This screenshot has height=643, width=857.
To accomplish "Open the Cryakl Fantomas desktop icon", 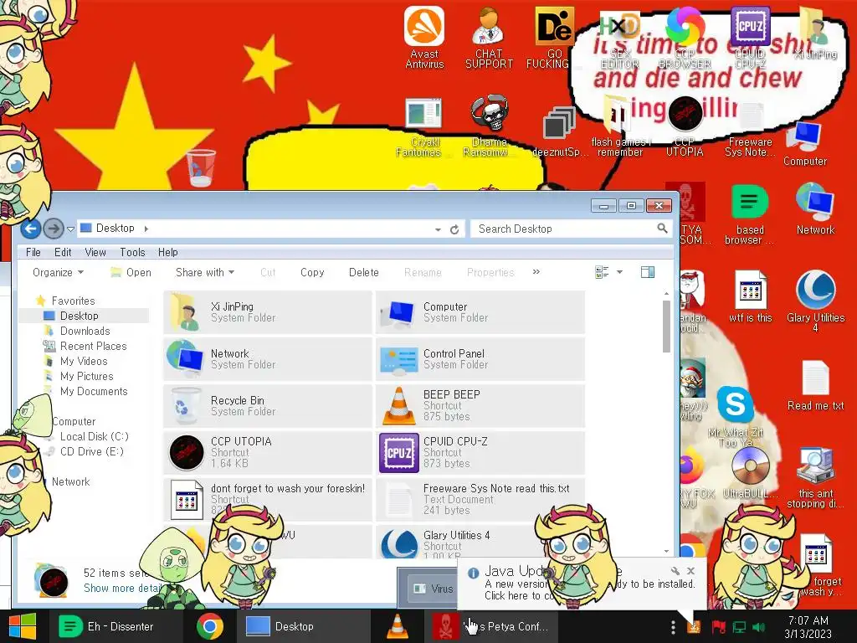I will tap(423, 127).
